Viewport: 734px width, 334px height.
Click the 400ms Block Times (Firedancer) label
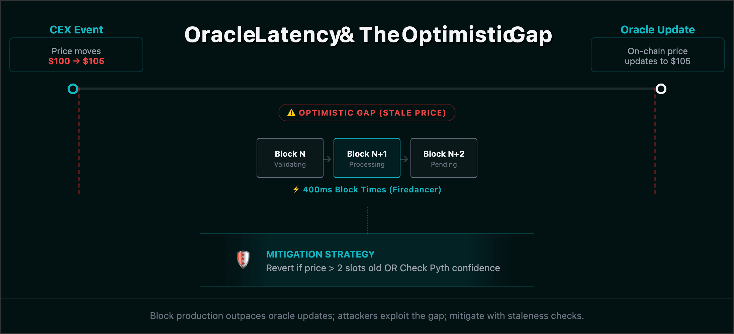pos(372,190)
